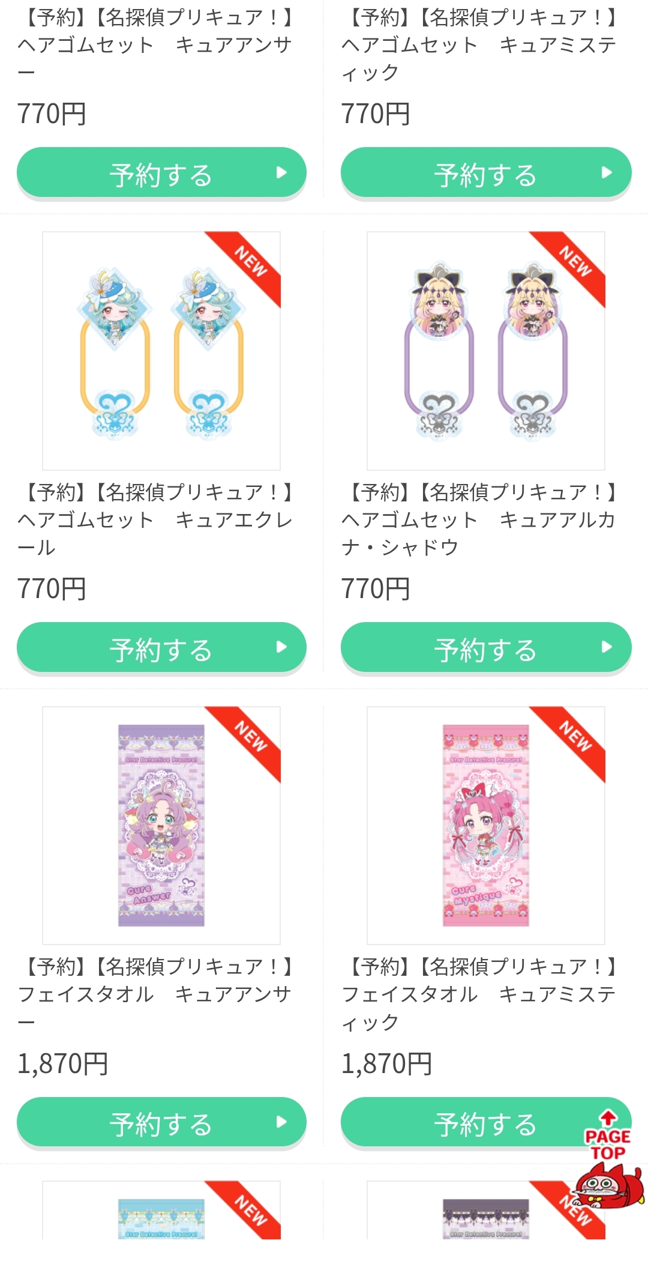648x1261 pixels.
Task: Reserve the Cure Mystique hair tie set
Action: (486, 172)
